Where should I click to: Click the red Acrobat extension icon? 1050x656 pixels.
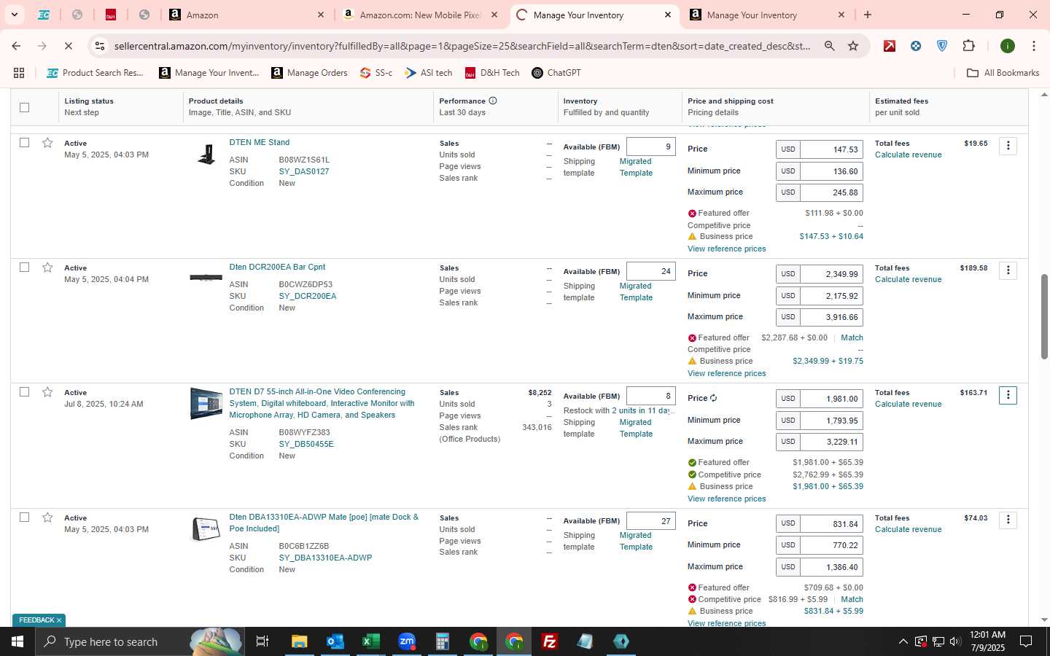pos(890,46)
